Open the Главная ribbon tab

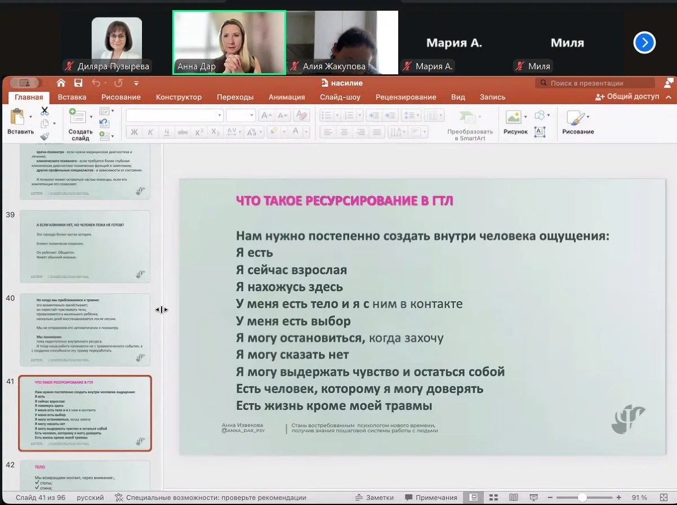pyautogui.click(x=29, y=97)
